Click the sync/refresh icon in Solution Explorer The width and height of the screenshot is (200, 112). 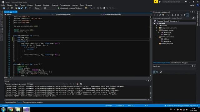(x=172, y=15)
